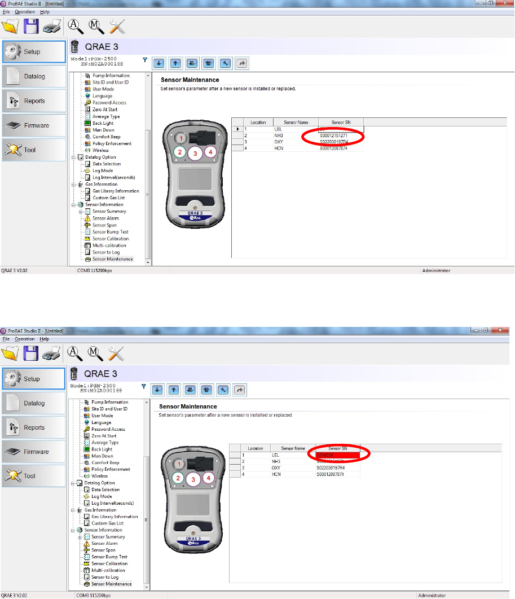Tree scrollbar down arrow in bottom window
Viewport: 515px width, 599px height.
[146, 587]
